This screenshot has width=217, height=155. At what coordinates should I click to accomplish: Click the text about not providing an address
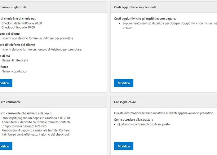point(37,38)
